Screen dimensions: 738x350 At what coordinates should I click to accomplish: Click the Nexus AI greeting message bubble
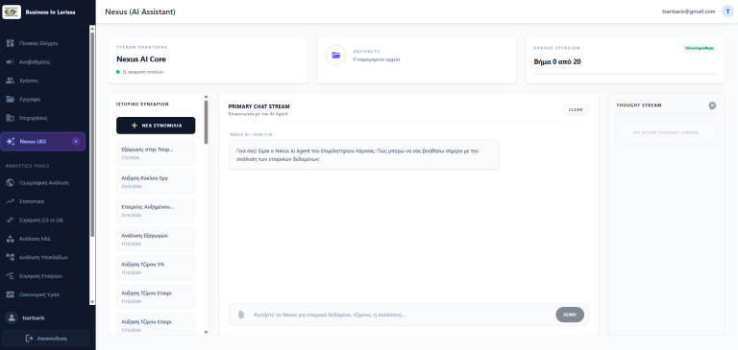pos(363,154)
